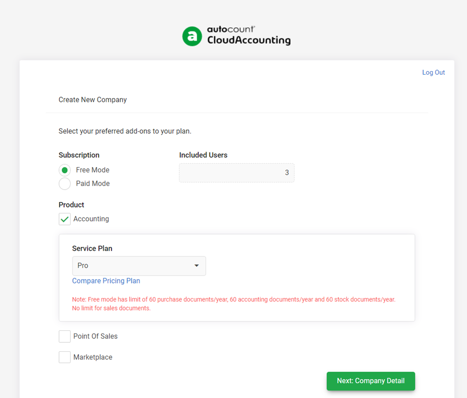The image size is (467, 398).
Task: Tick the Marketplace checkbox
Action: [65, 357]
